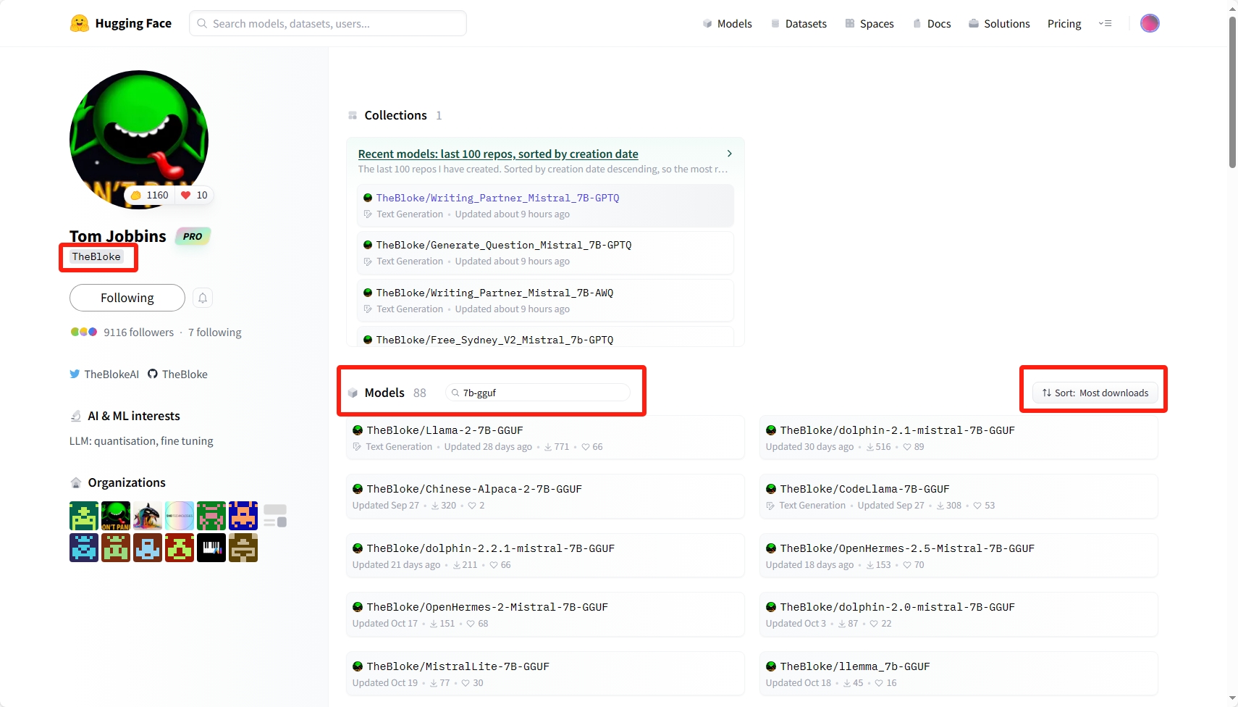Open the rainbow gradient organization icon
This screenshot has width=1238, height=707.
click(180, 516)
